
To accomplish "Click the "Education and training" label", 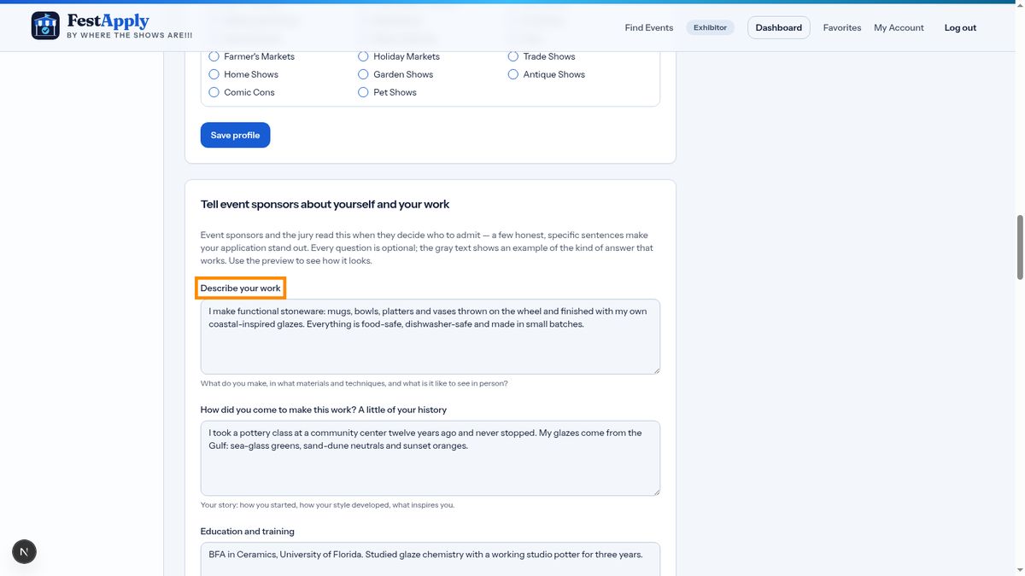I will (248, 531).
